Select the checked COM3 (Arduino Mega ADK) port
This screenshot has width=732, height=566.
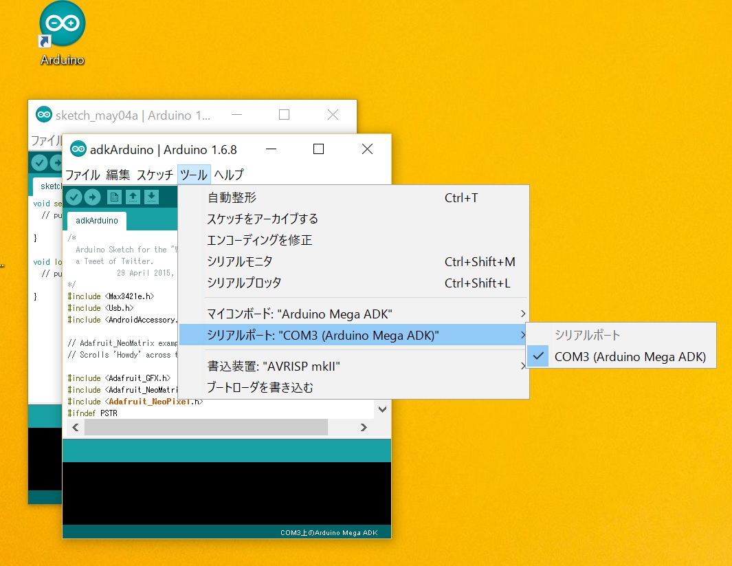coord(630,357)
